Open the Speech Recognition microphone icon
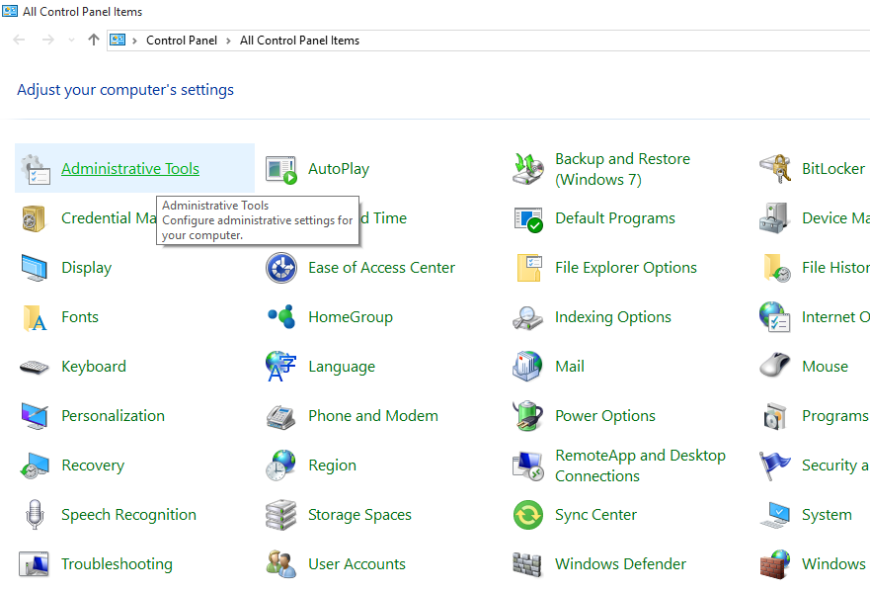 [x=35, y=514]
